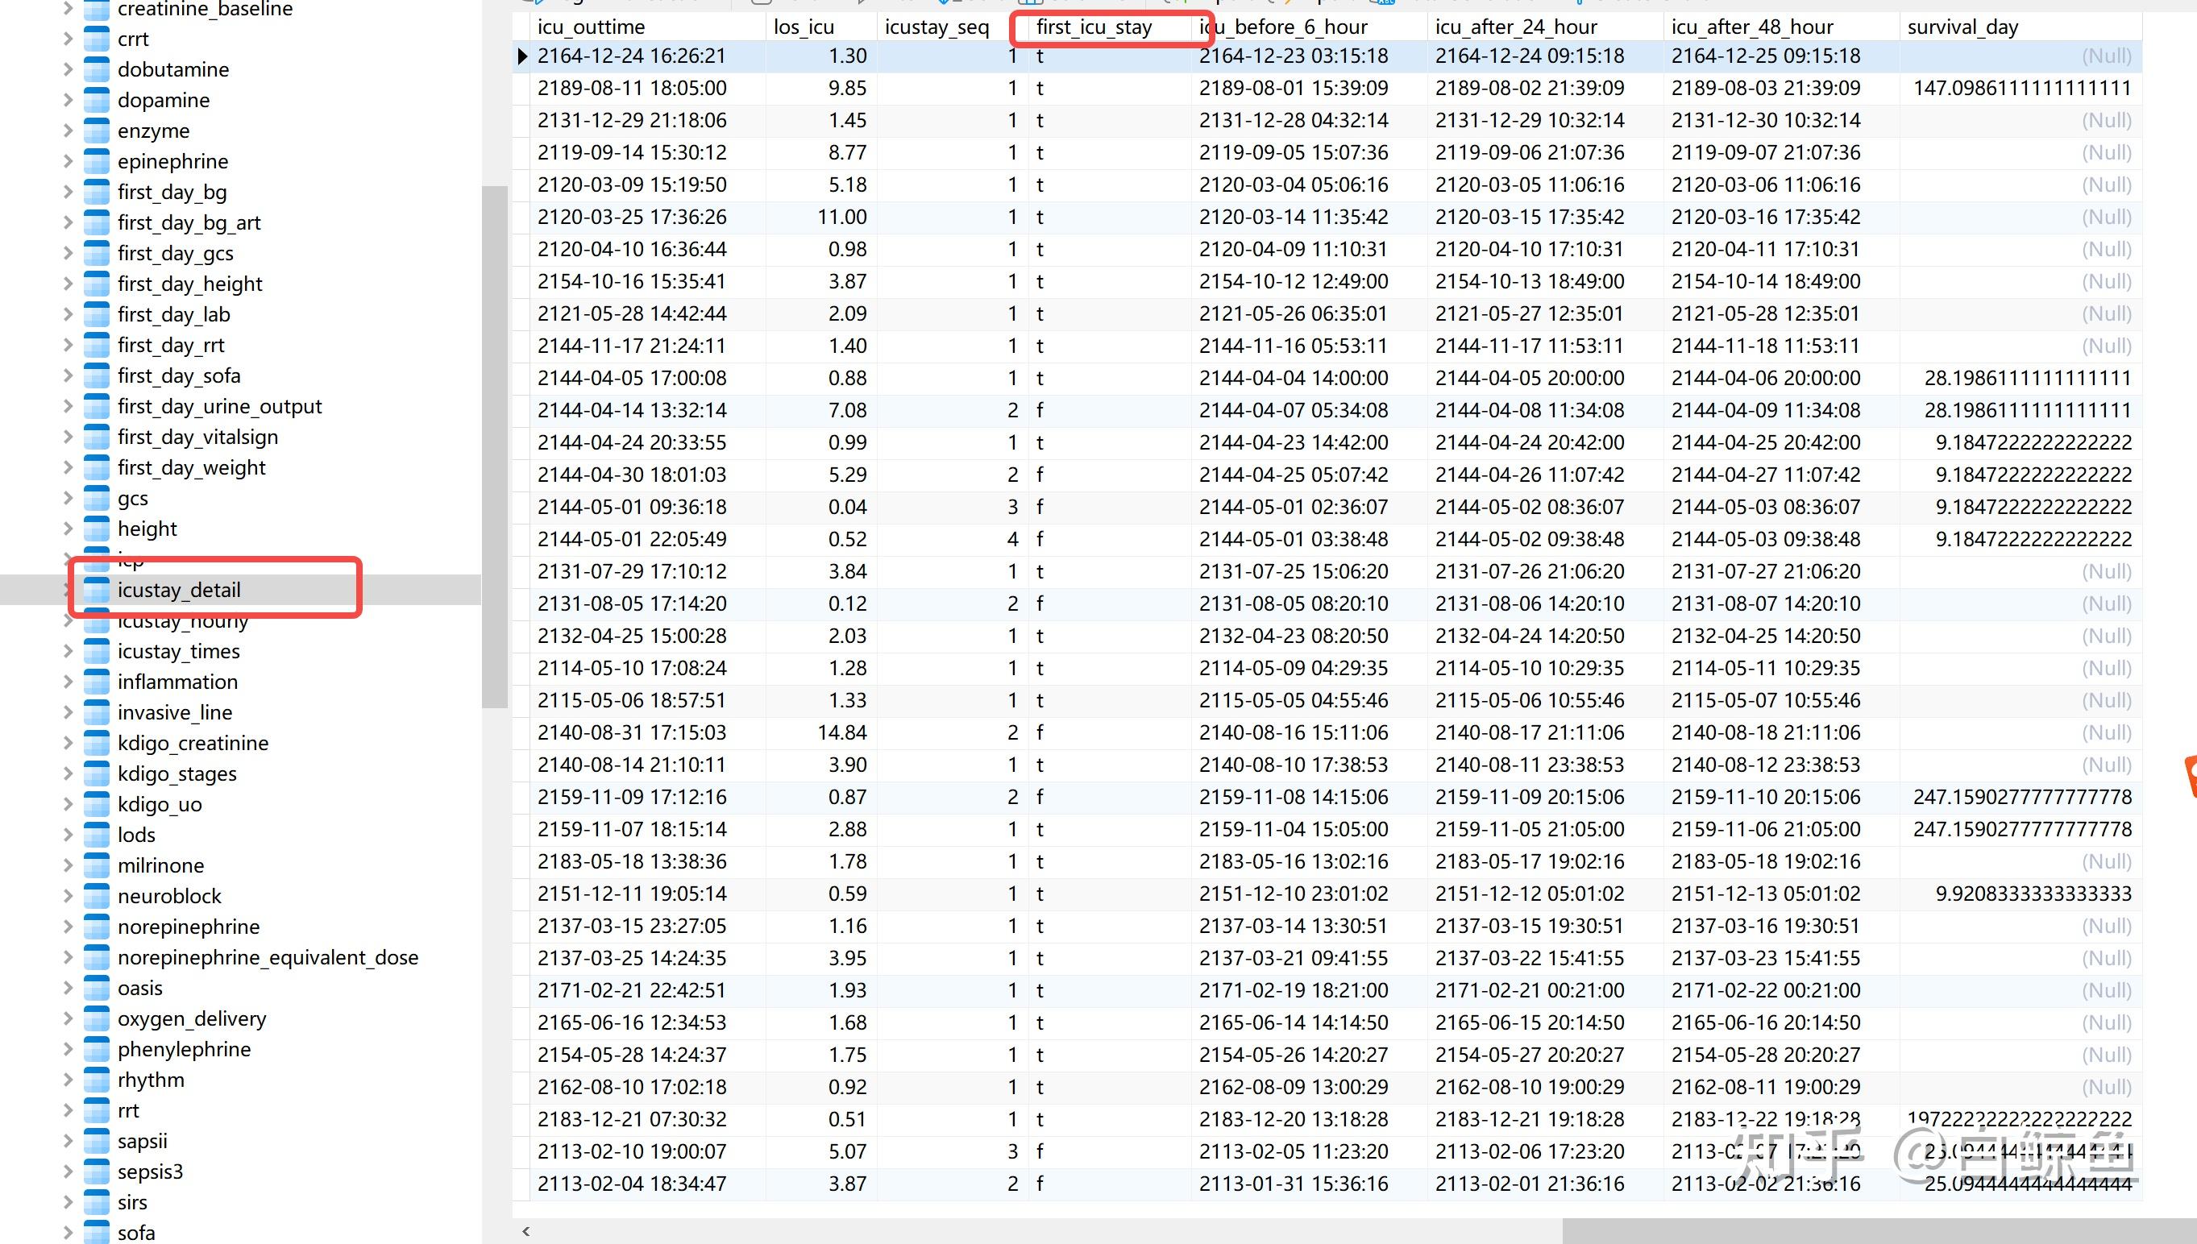Click the table icon next to kdigo_stages
This screenshot has width=2197, height=1244.
click(97, 774)
